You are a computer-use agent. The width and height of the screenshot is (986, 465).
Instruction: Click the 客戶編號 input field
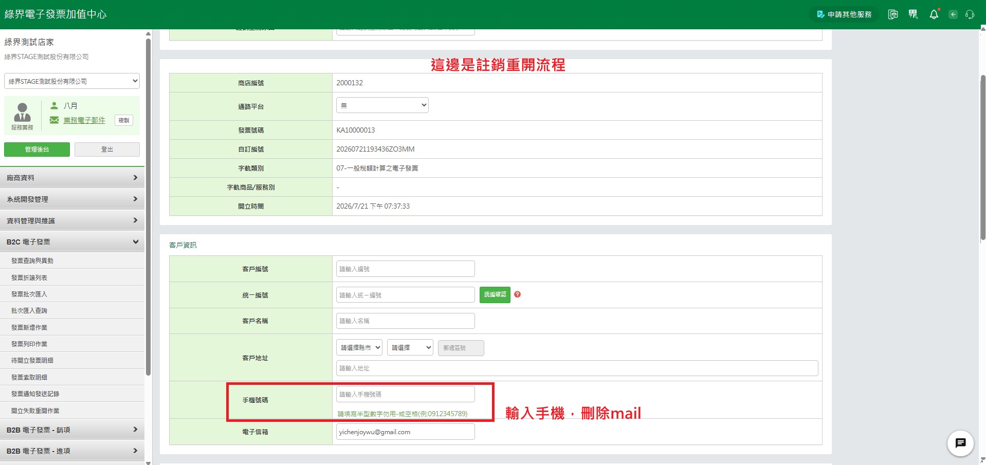pos(405,269)
